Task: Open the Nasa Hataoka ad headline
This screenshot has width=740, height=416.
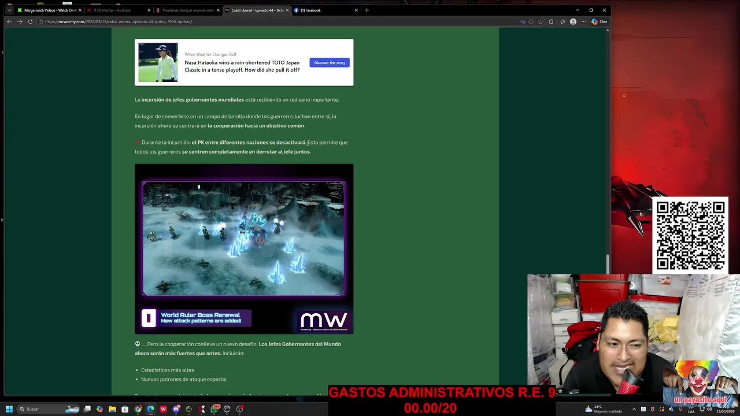Action: pos(242,66)
